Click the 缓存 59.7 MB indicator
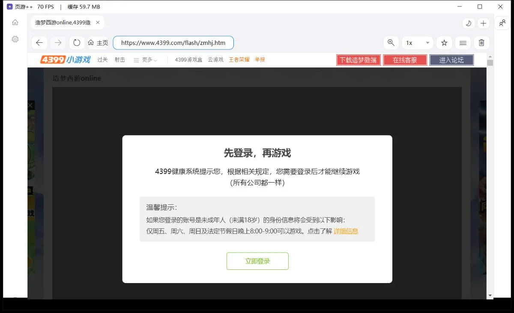This screenshot has width=514, height=313. coord(84,7)
